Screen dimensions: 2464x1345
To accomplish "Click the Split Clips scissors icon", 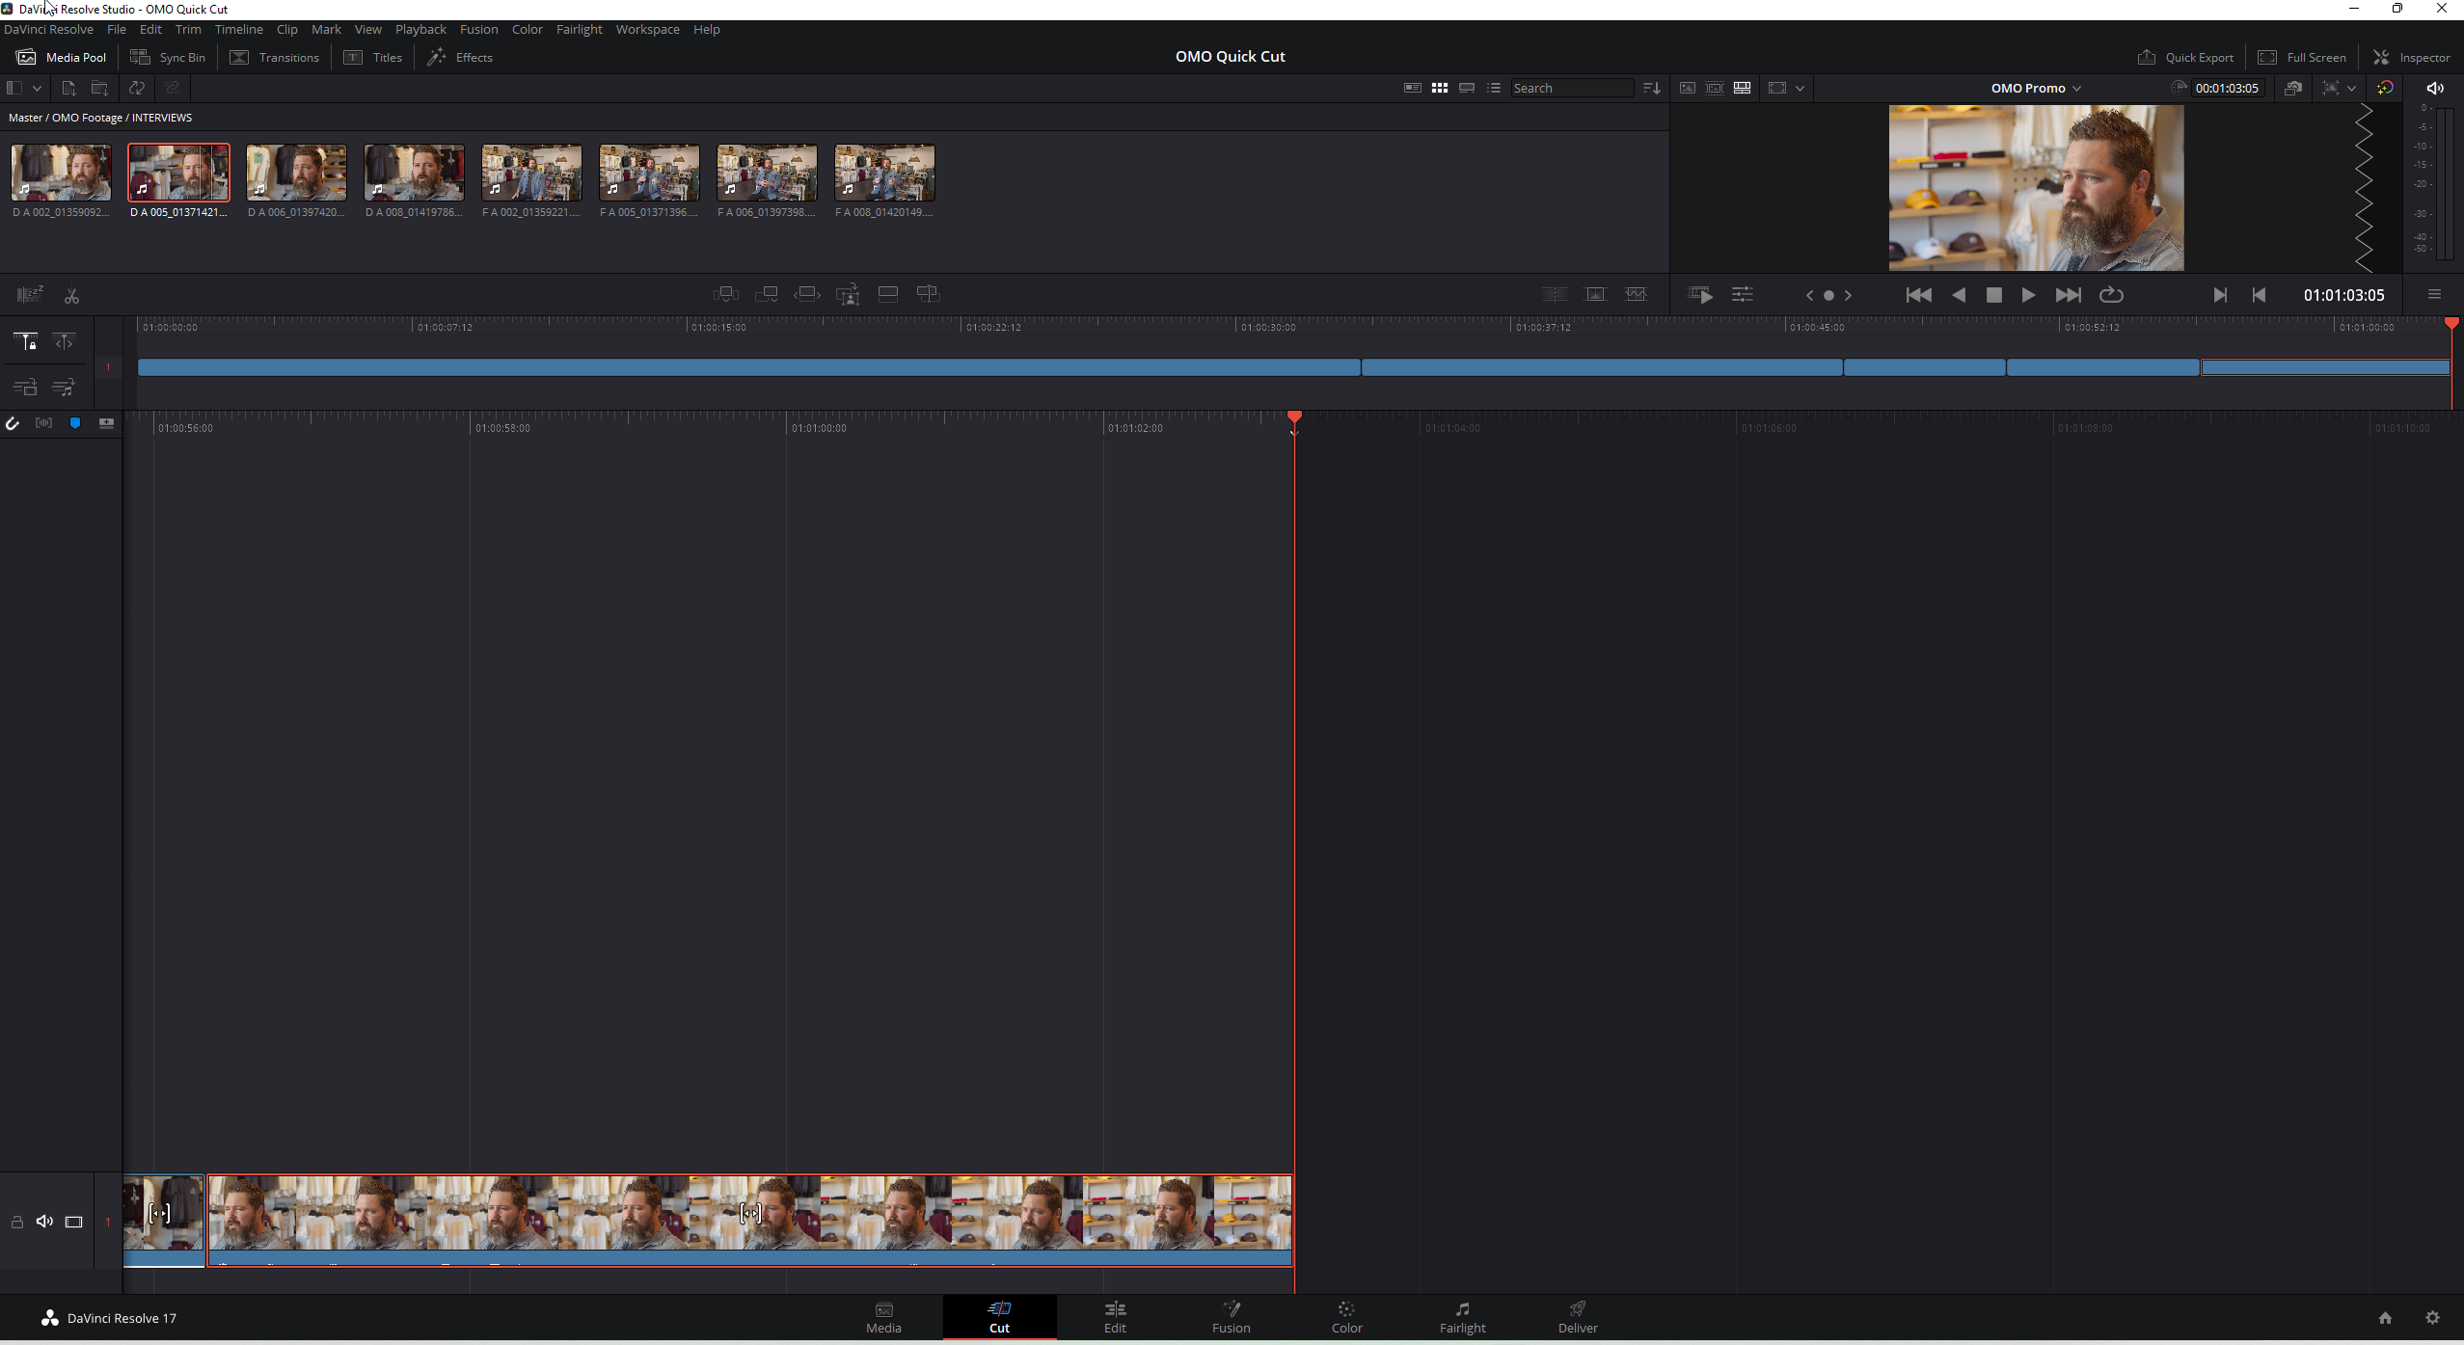I will (x=71, y=296).
